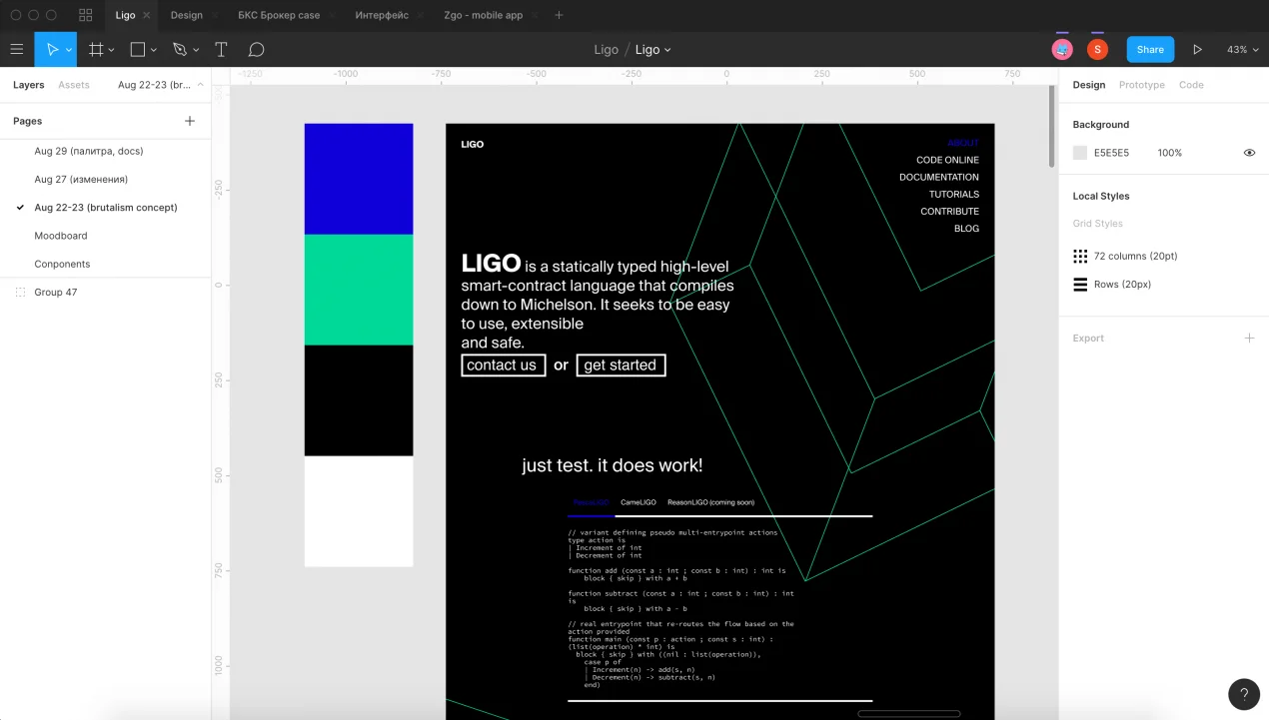Click the ReasonLIGO (coming soon) tab text
1269x720 pixels.
(x=710, y=502)
